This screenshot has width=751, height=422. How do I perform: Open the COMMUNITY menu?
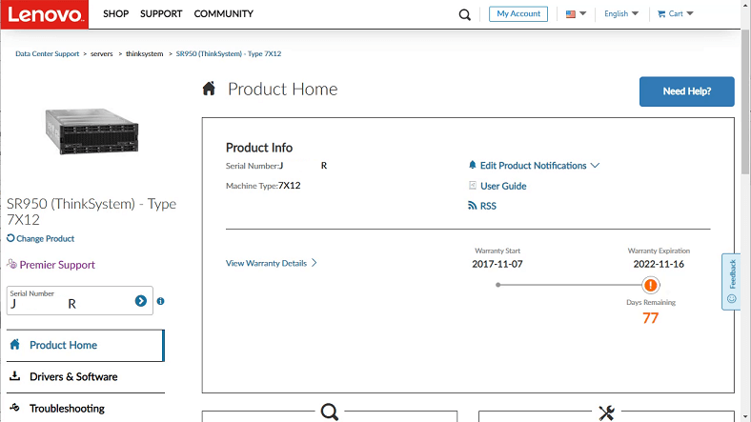(x=224, y=14)
